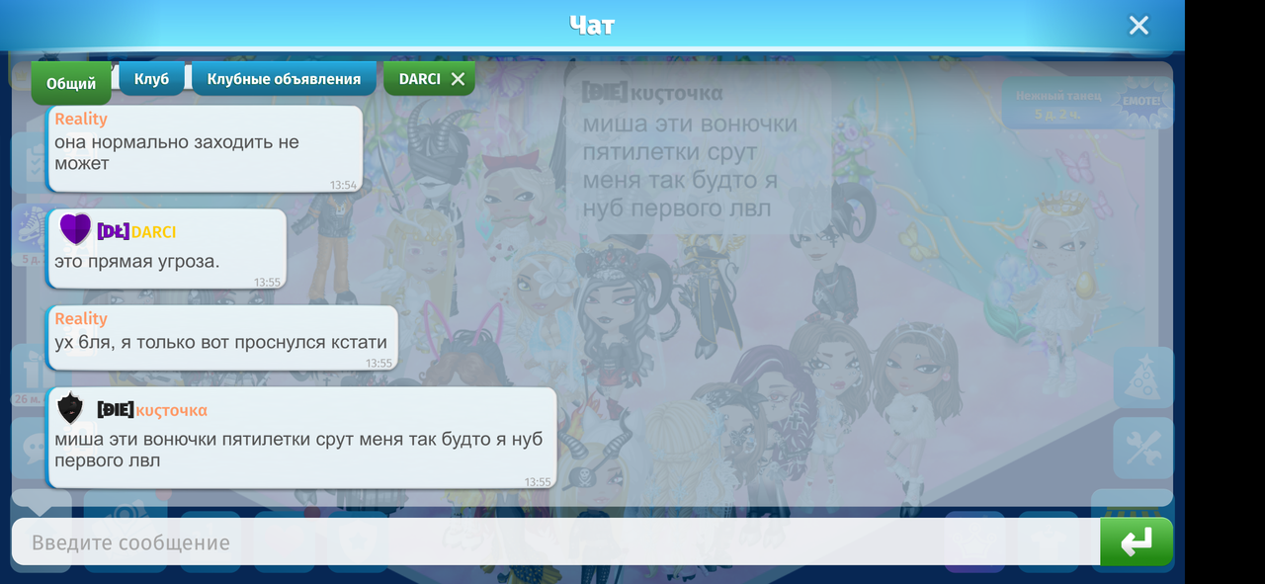
Task: Tap Reality name above 'ух бля' message
Action: (x=81, y=318)
